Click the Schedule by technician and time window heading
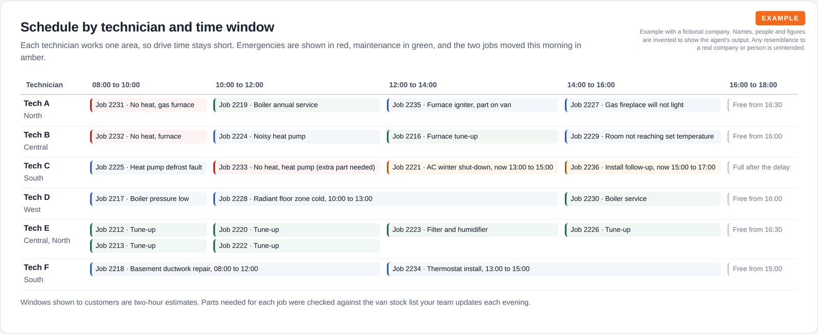 147,27
